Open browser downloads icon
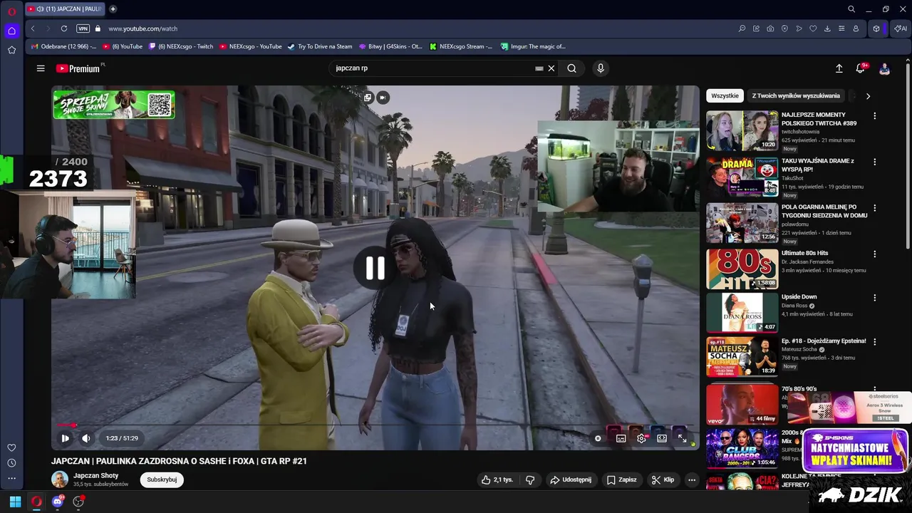The height and width of the screenshot is (513, 912). tap(827, 28)
